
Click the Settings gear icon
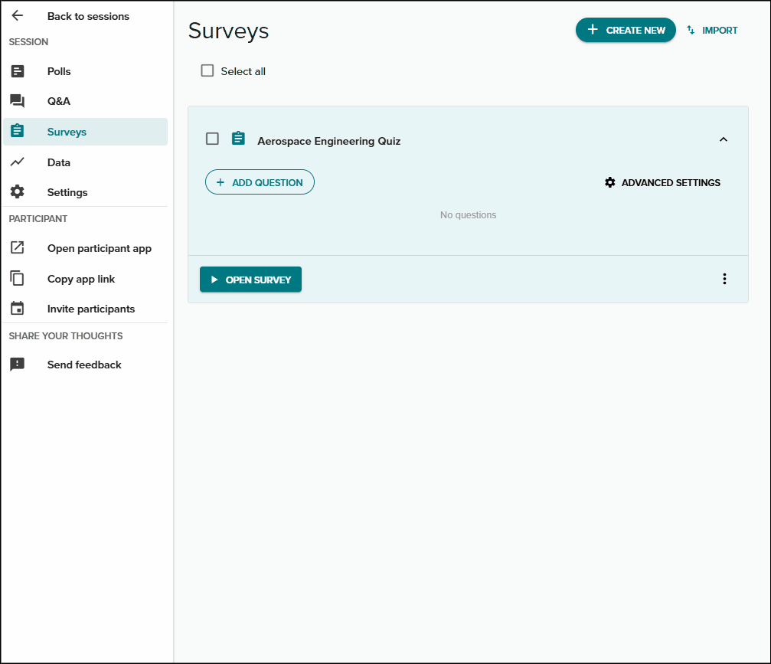[x=17, y=191]
